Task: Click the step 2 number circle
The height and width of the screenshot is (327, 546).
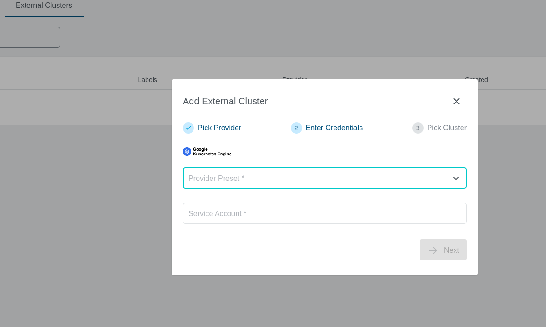Action: pos(296,128)
